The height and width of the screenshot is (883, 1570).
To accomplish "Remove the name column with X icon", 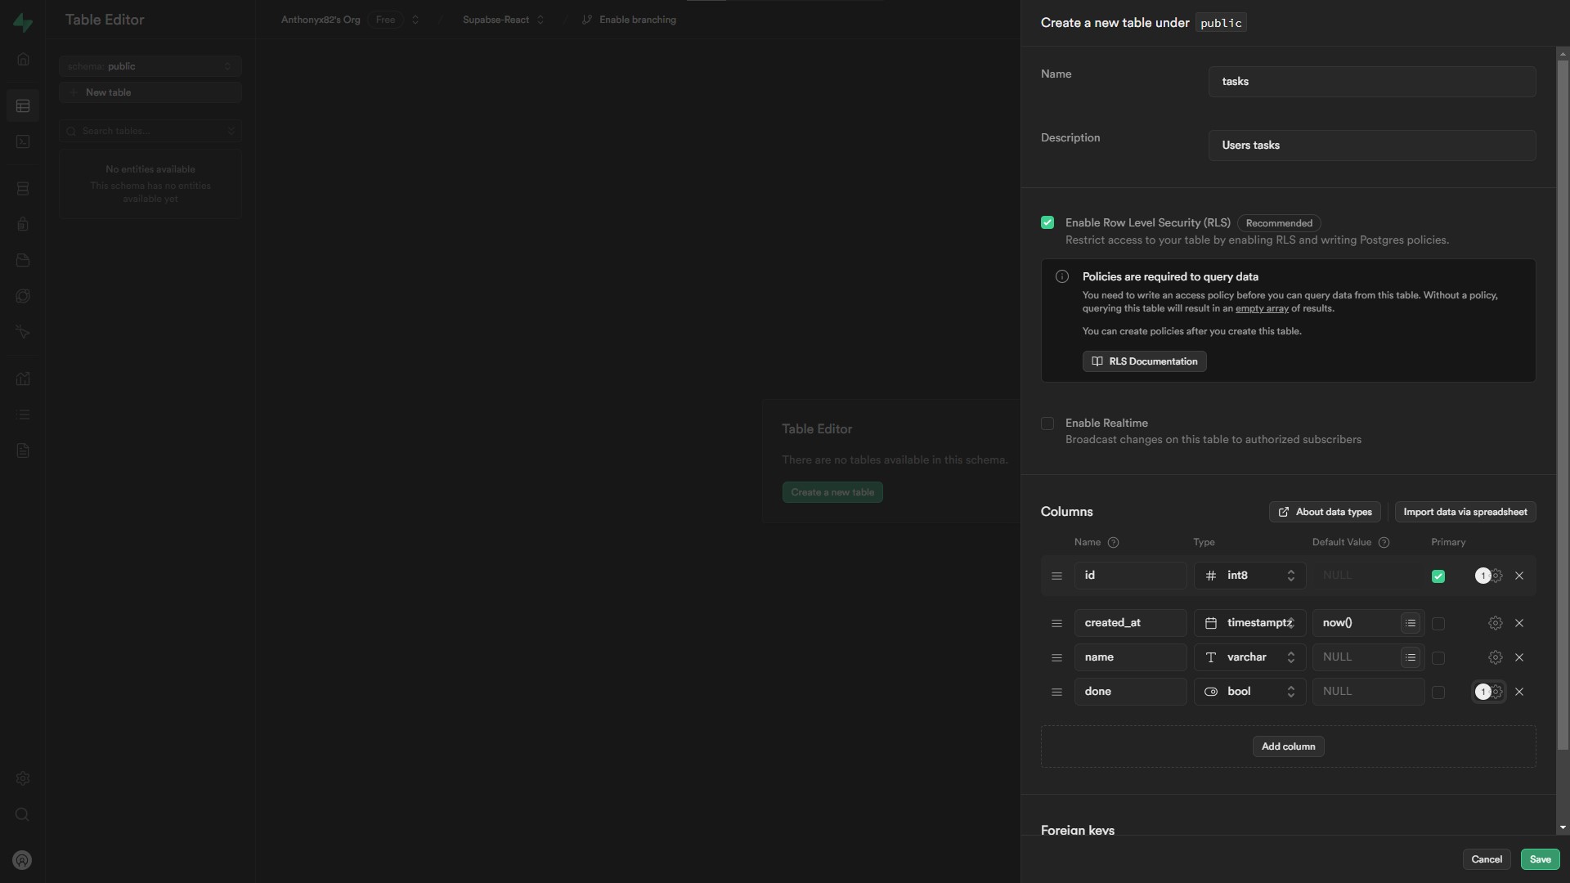I will pyautogui.click(x=1519, y=657).
